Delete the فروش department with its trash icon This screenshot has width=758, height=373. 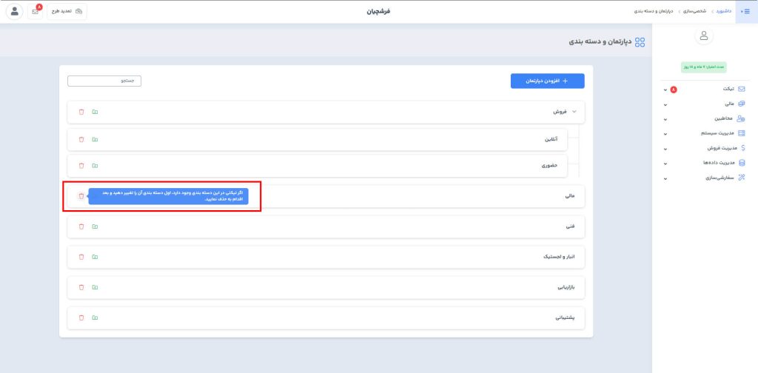tap(81, 112)
